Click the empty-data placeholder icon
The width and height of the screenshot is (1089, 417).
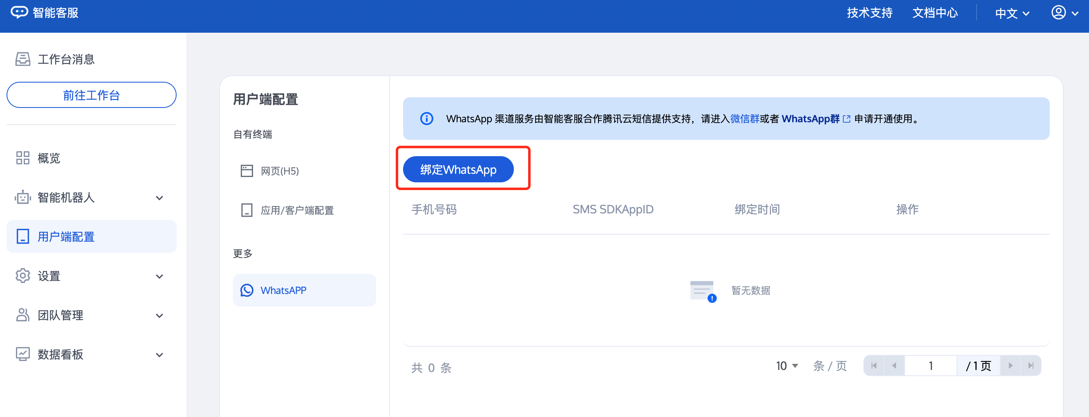point(703,291)
